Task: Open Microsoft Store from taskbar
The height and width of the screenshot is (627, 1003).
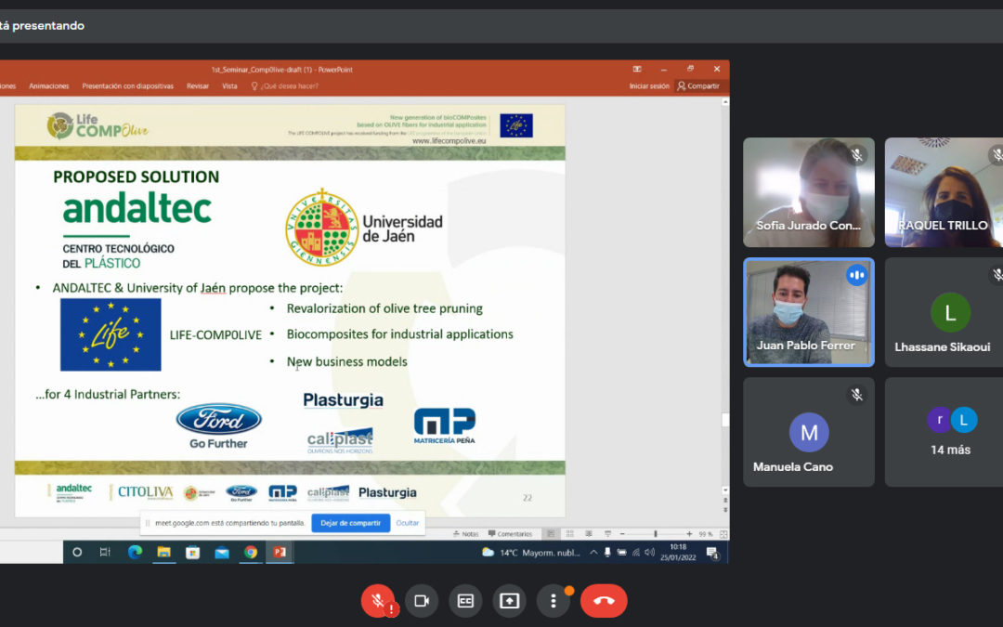Action: [192, 552]
